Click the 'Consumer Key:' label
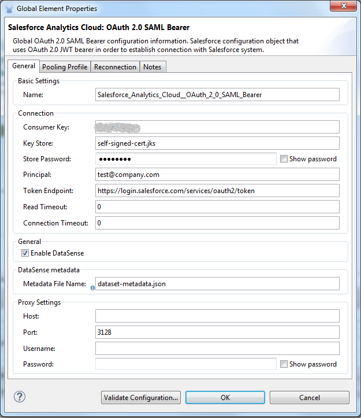 tap(46, 127)
